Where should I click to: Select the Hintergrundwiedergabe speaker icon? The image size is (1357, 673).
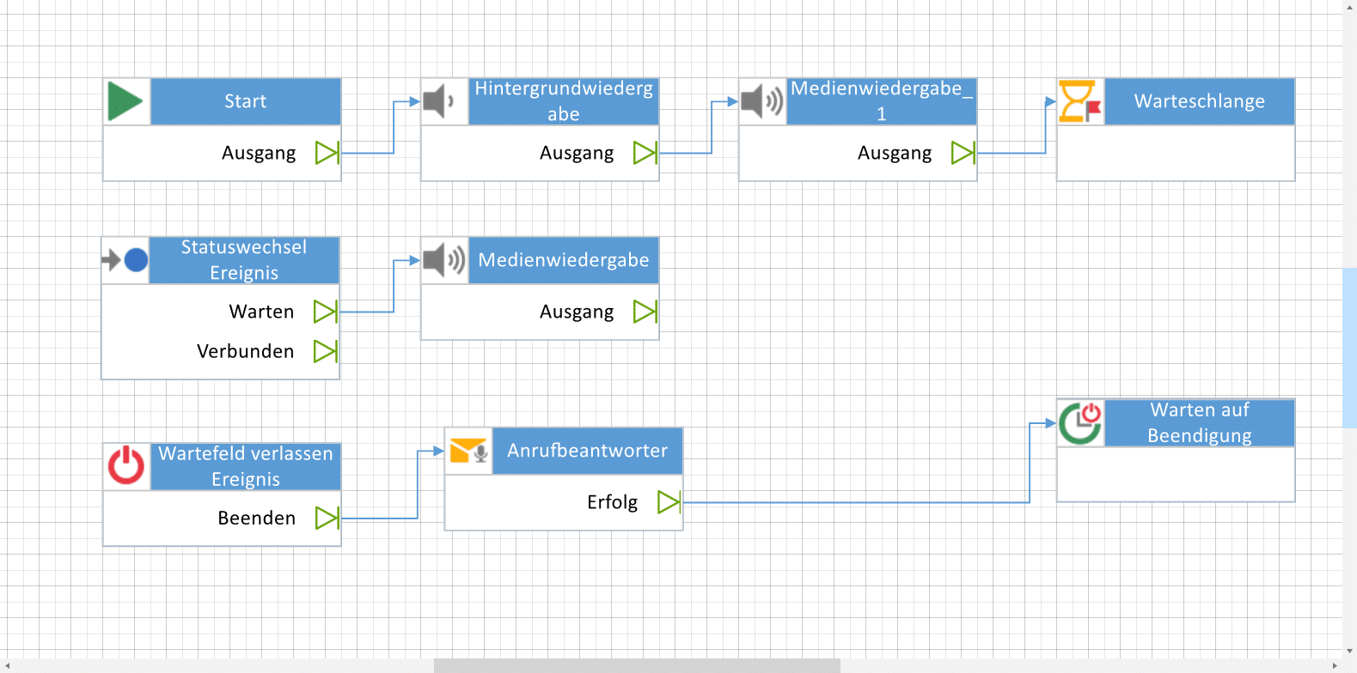click(439, 101)
